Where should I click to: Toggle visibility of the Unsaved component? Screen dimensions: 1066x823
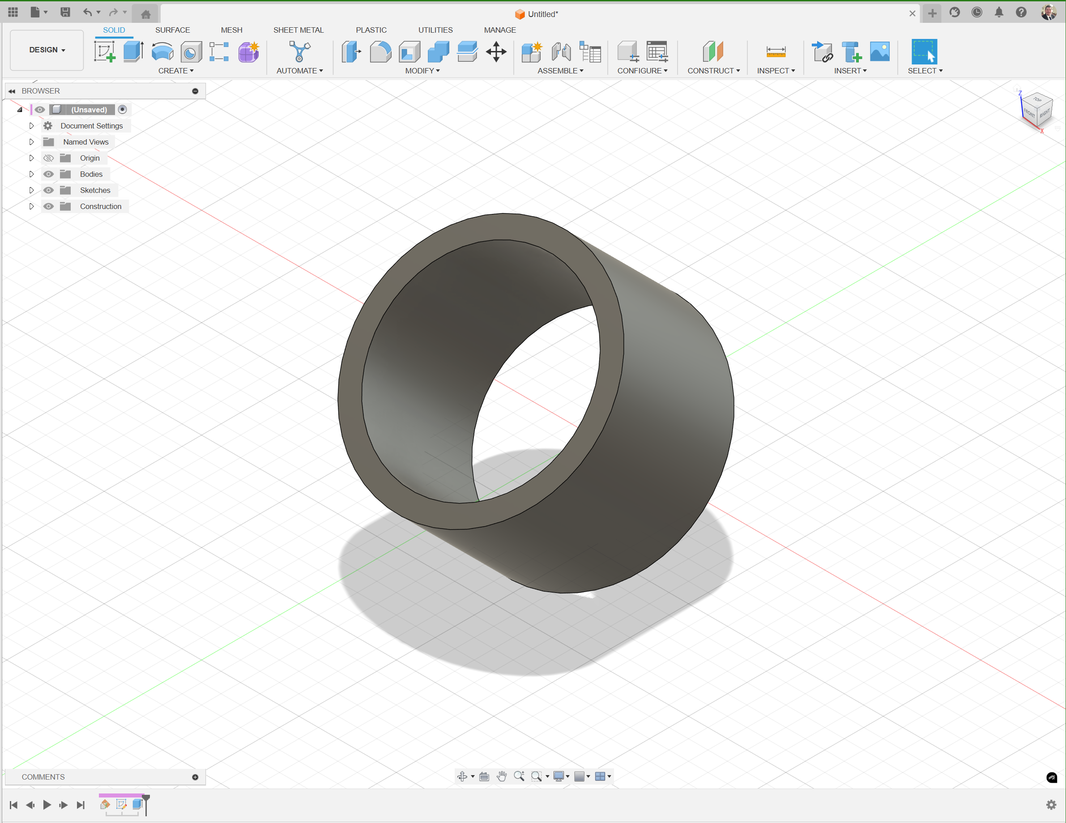tap(40, 110)
